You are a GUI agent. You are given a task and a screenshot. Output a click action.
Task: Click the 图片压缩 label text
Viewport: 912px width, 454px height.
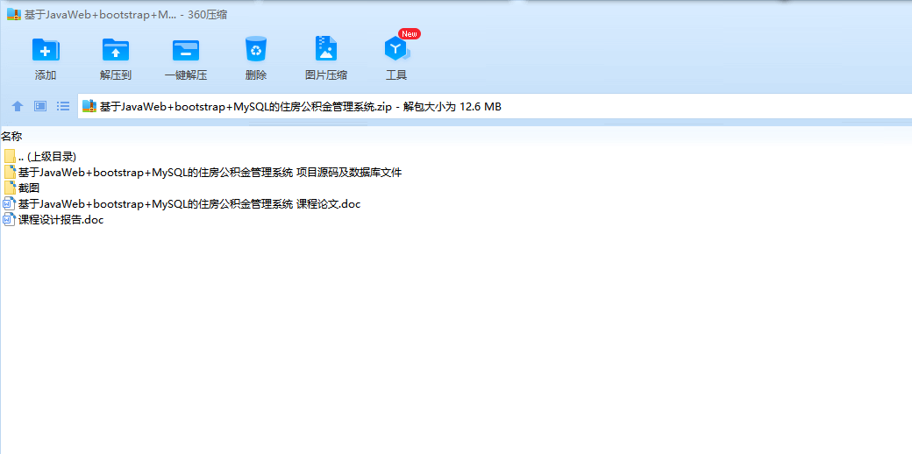click(326, 75)
